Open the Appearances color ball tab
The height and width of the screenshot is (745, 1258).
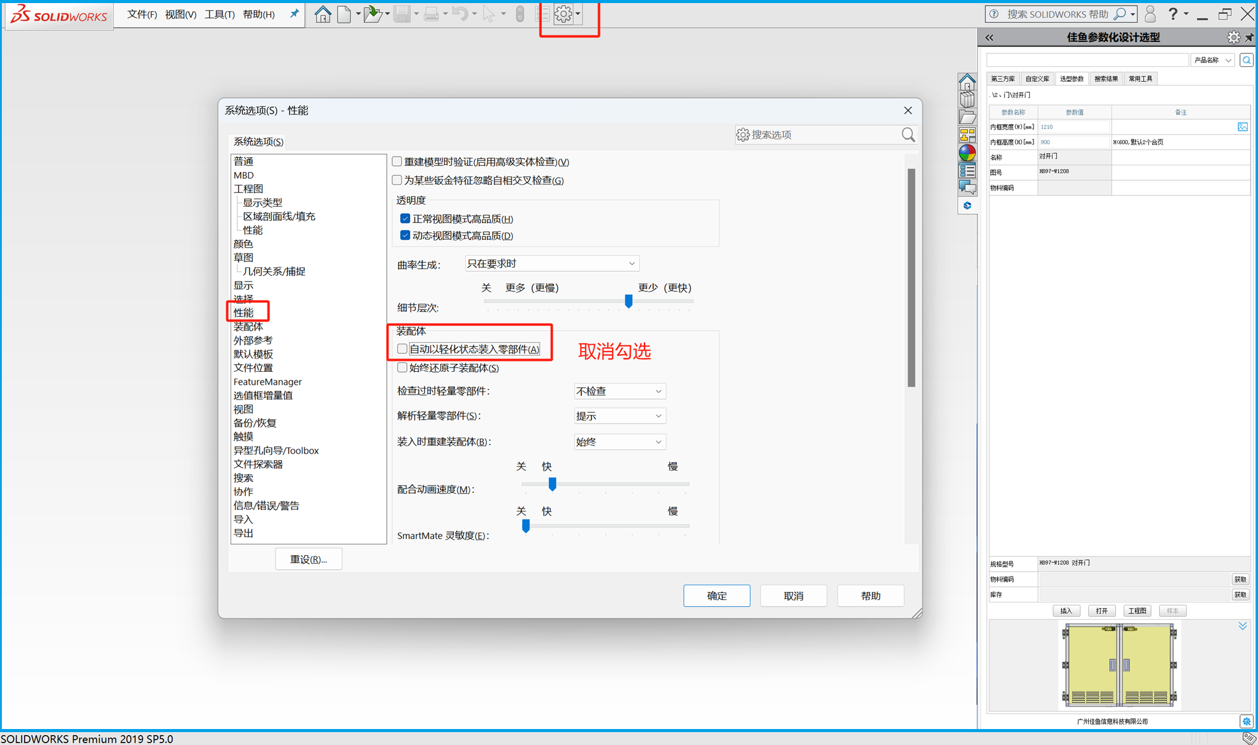(x=967, y=152)
